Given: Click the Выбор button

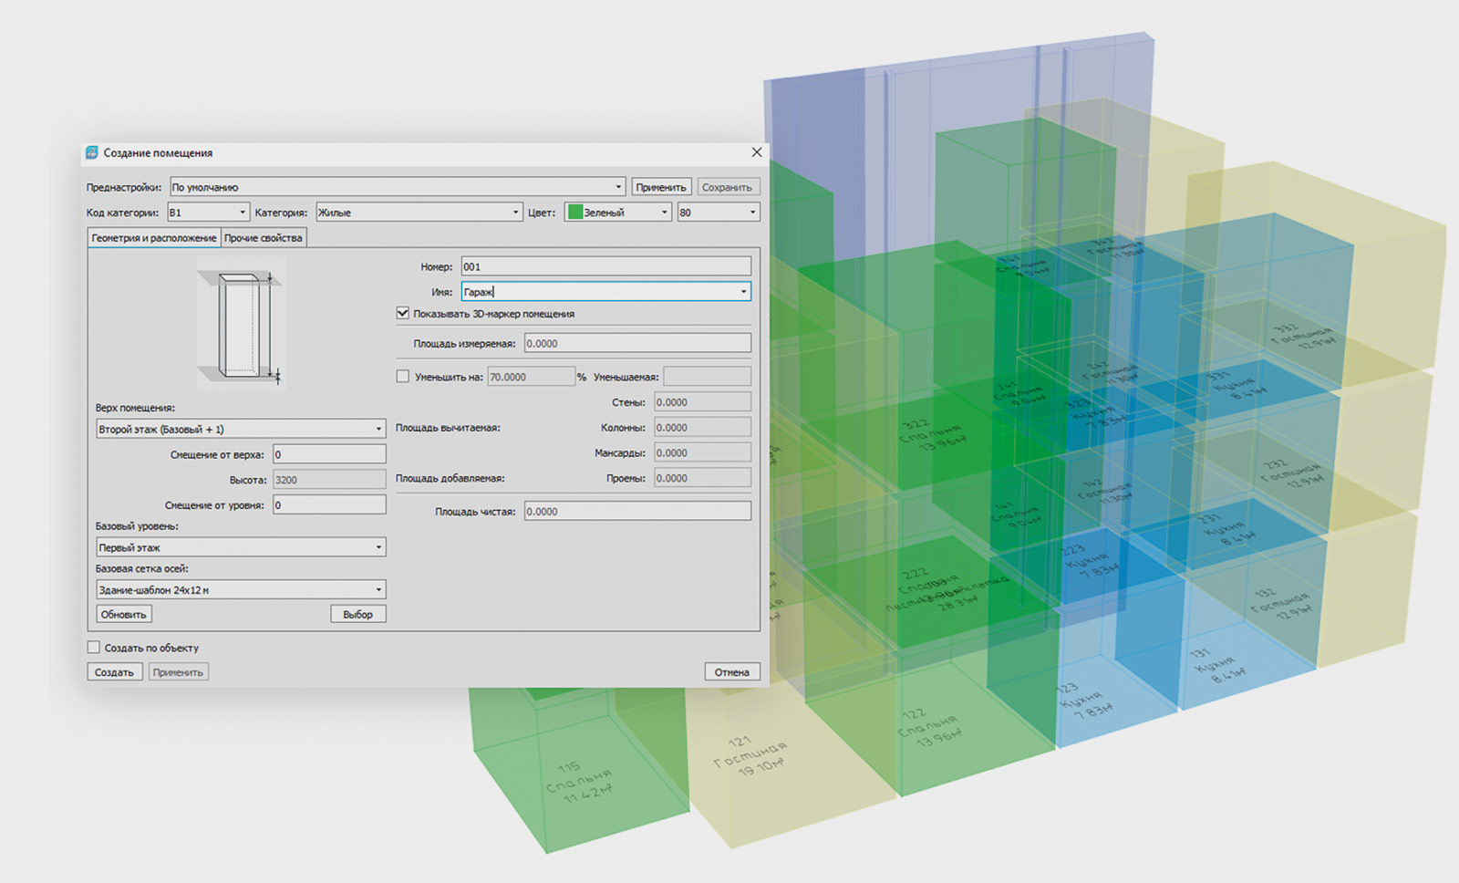Looking at the screenshot, I should click(358, 615).
